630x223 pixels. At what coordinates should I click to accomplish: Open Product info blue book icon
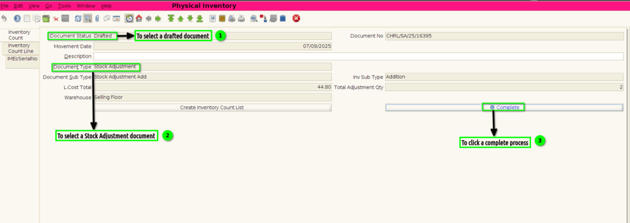coord(282,18)
